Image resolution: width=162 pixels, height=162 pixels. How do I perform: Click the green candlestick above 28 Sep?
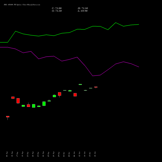[x=54, y=96]
